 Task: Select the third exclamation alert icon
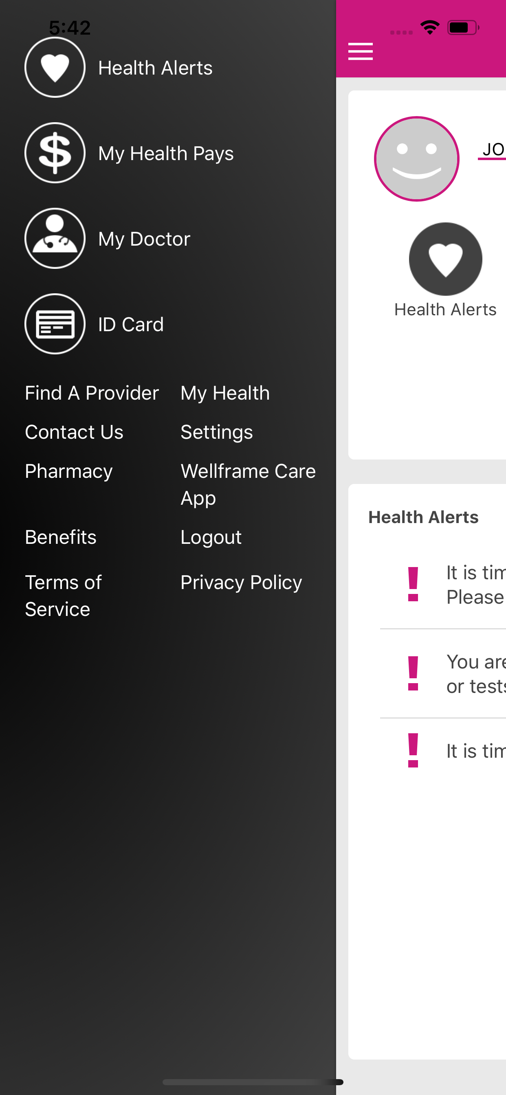point(413,750)
